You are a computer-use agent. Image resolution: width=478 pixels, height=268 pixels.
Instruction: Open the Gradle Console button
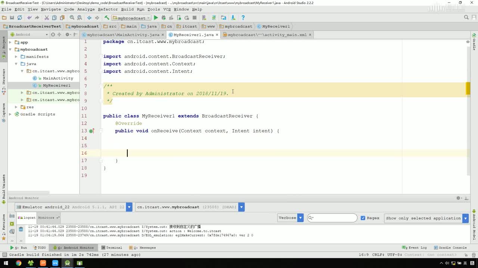tap(450, 248)
